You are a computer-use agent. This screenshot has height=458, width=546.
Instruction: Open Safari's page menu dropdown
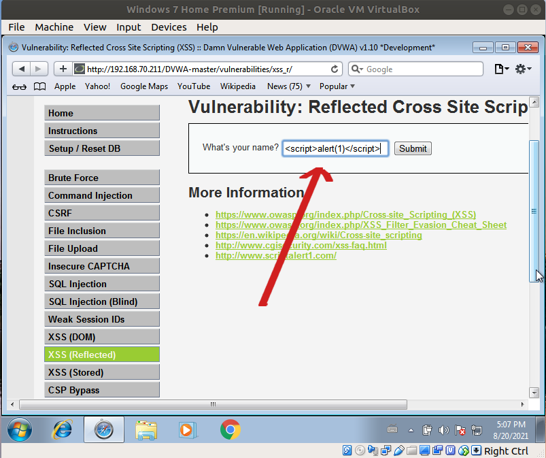point(502,69)
